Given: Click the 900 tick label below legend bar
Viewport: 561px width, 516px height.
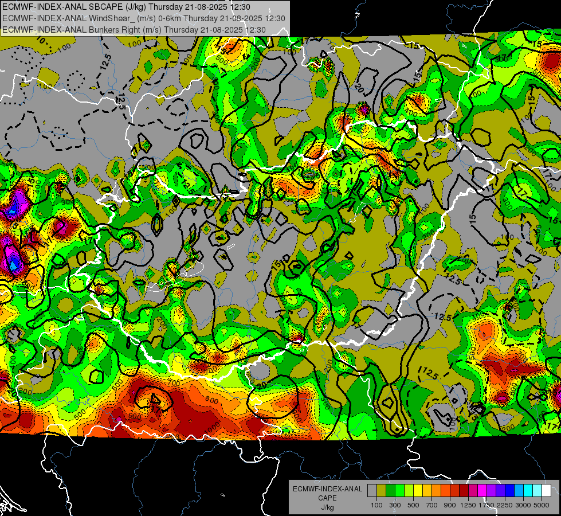Looking at the screenshot, I should [450, 505].
